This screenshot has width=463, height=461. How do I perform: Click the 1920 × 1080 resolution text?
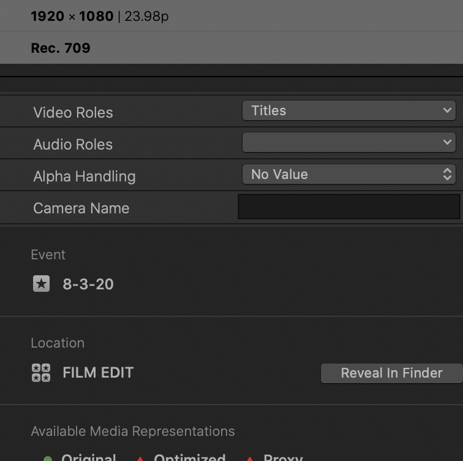(x=72, y=17)
